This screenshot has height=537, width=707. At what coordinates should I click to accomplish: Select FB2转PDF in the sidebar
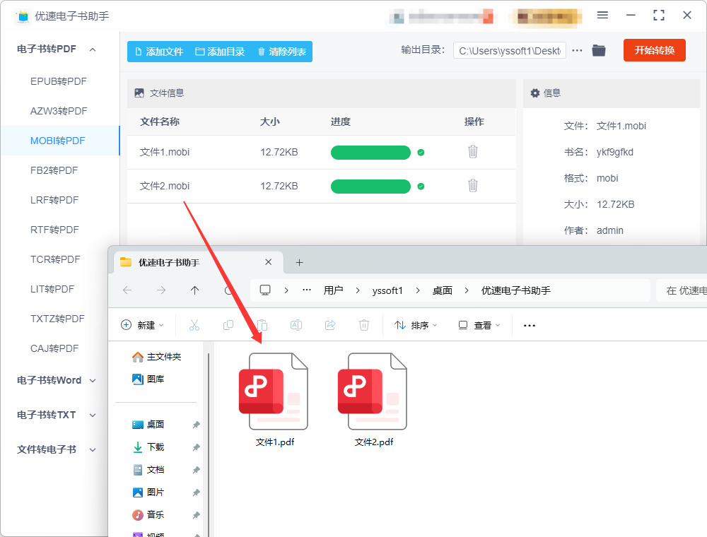click(54, 170)
